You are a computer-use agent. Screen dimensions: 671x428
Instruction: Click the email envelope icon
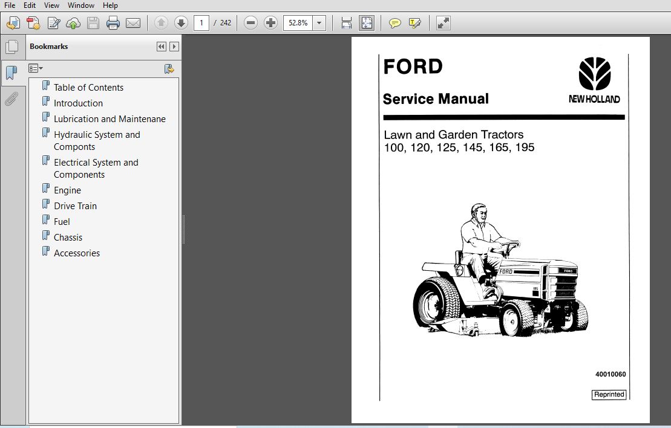pyautogui.click(x=133, y=23)
